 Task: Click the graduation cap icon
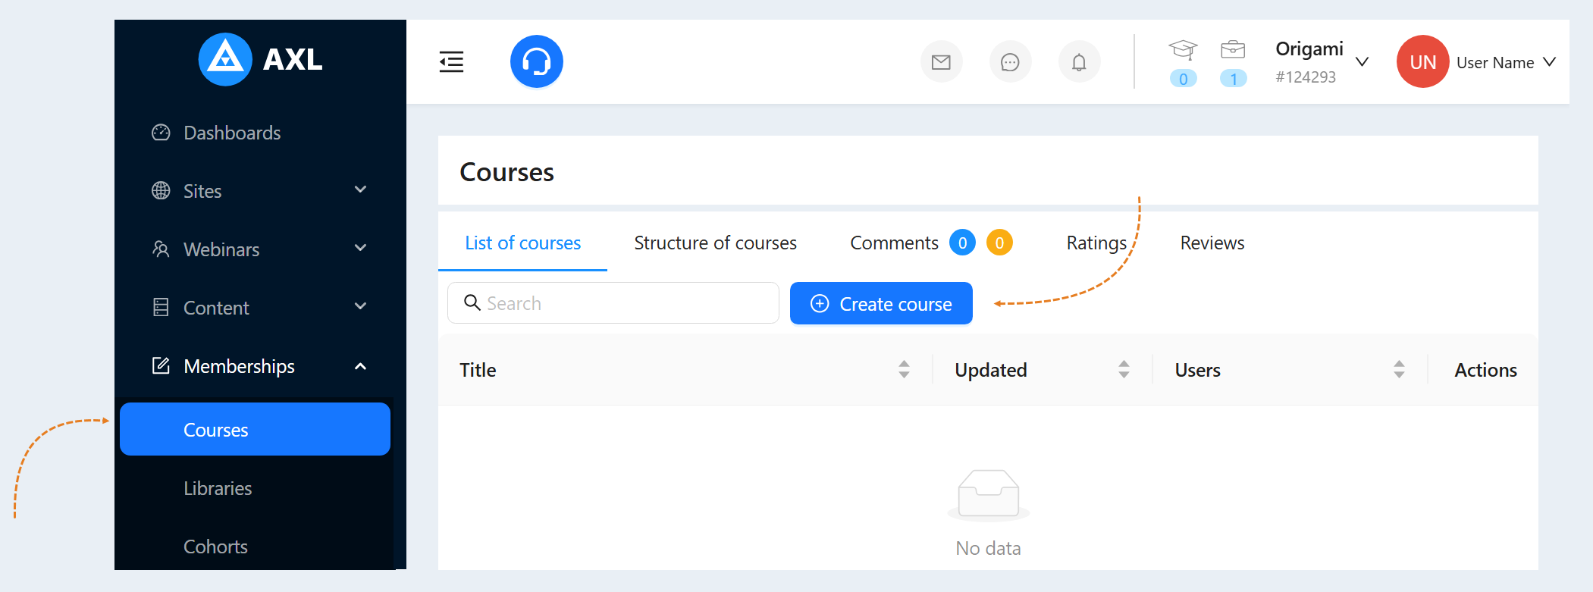pyautogui.click(x=1183, y=50)
